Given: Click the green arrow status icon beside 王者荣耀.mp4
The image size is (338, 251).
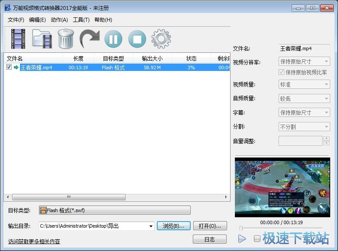Looking at the screenshot, I should [16, 68].
